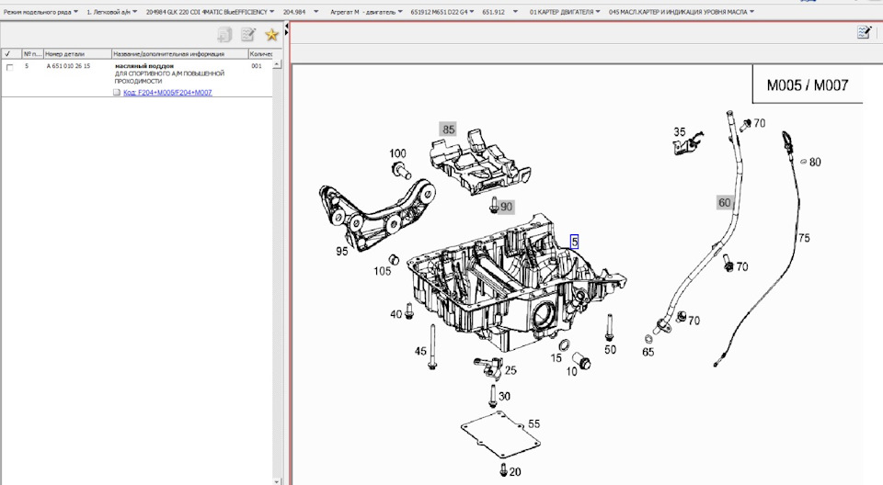Click callout 15 beside the seal ring
The height and width of the screenshot is (485, 883).
tap(556, 358)
